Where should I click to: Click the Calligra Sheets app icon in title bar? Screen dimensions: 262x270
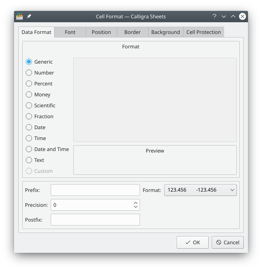click(19, 16)
